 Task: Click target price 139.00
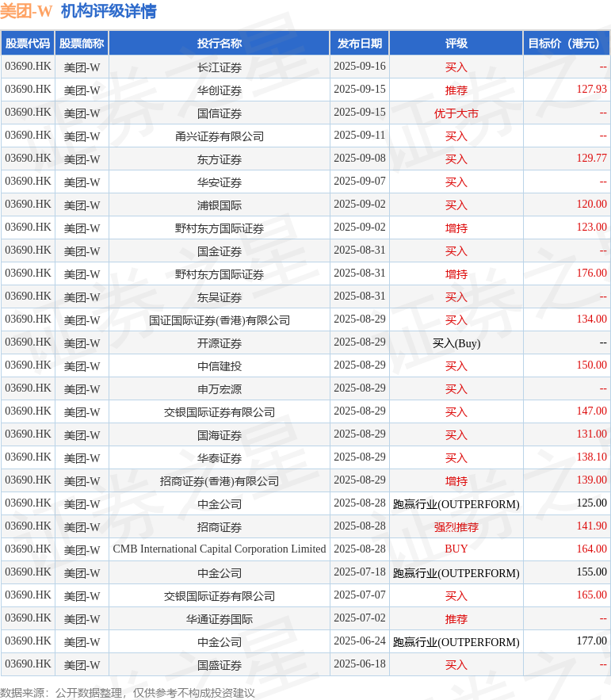point(591,480)
